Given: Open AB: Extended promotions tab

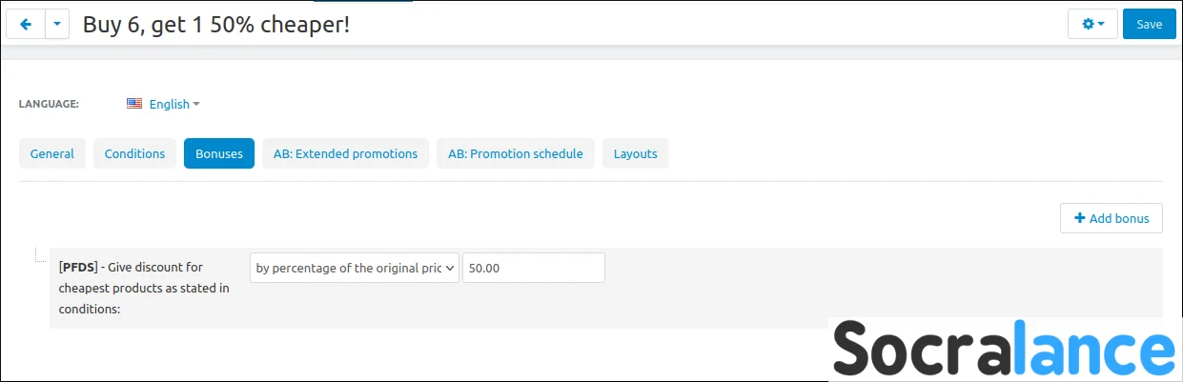Looking at the screenshot, I should pyautogui.click(x=345, y=153).
